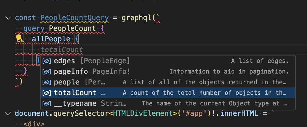Choose pageInfo from the suggestion list

71,71
